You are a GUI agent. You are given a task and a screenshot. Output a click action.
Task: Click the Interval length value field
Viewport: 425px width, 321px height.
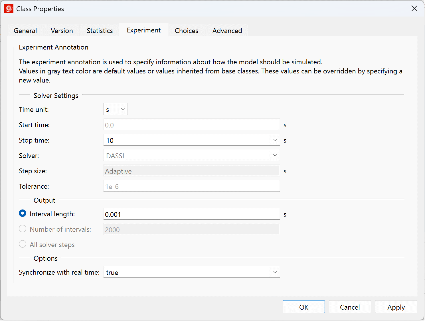[x=191, y=214]
